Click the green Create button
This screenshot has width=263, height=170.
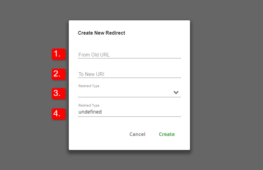(167, 134)
